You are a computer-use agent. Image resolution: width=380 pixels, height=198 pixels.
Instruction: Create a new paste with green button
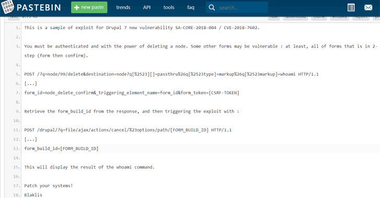click(x=89, y=7)
